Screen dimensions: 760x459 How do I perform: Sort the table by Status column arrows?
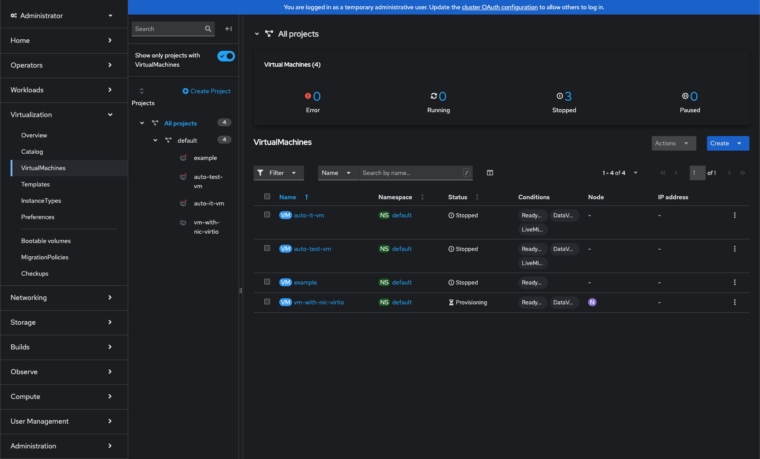pyautogui.click(x=477, y=197)
